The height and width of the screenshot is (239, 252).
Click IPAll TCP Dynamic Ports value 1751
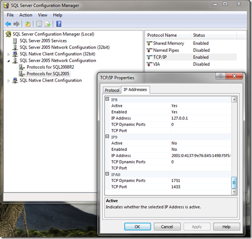click(176, 180)
